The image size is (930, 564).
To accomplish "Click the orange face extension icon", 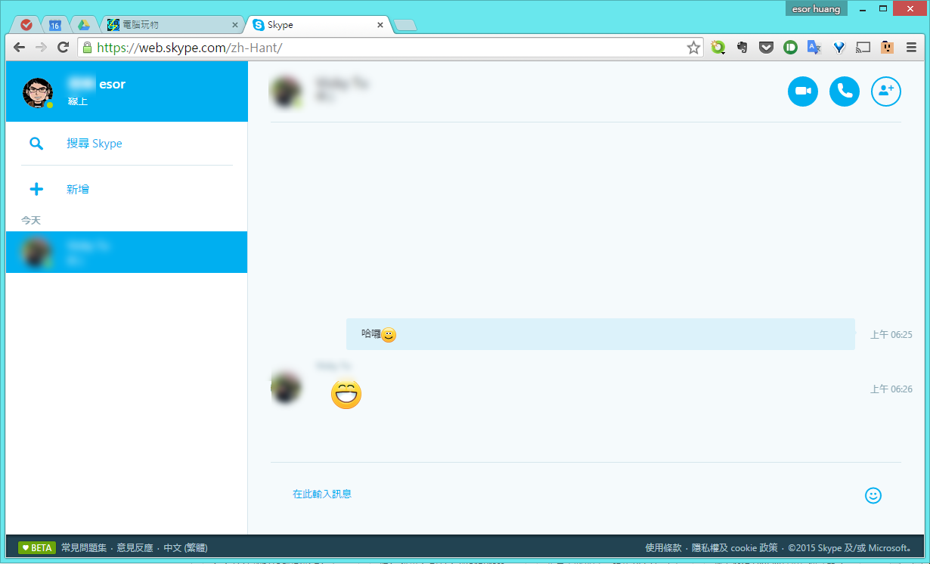I will coord(888,47).
